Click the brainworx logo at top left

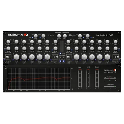click(18, 35)
